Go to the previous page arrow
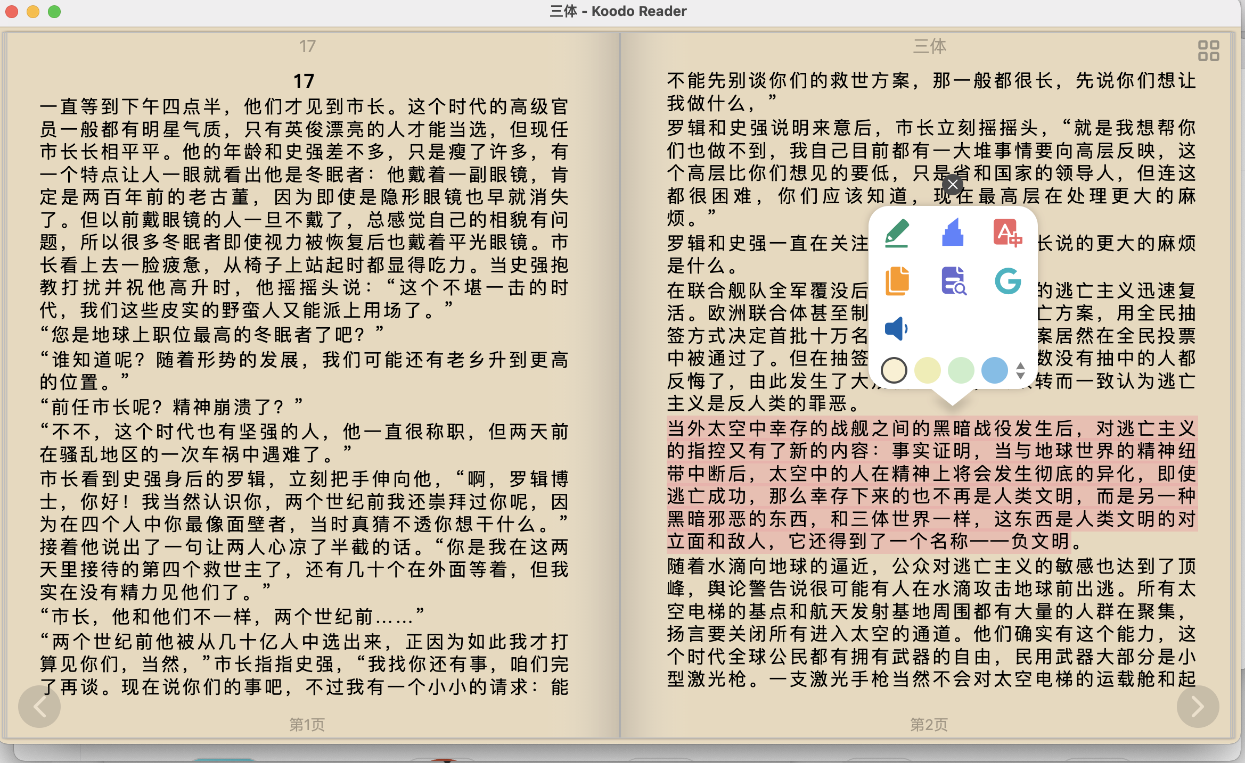Screen dimensions: 1245x763 click(x=39, y=707)
